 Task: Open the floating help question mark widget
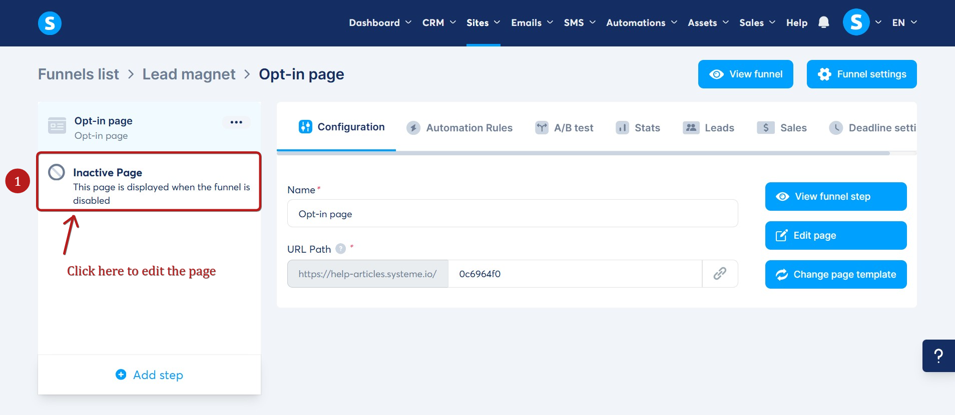pyautogui.click(x=938, y=356)
